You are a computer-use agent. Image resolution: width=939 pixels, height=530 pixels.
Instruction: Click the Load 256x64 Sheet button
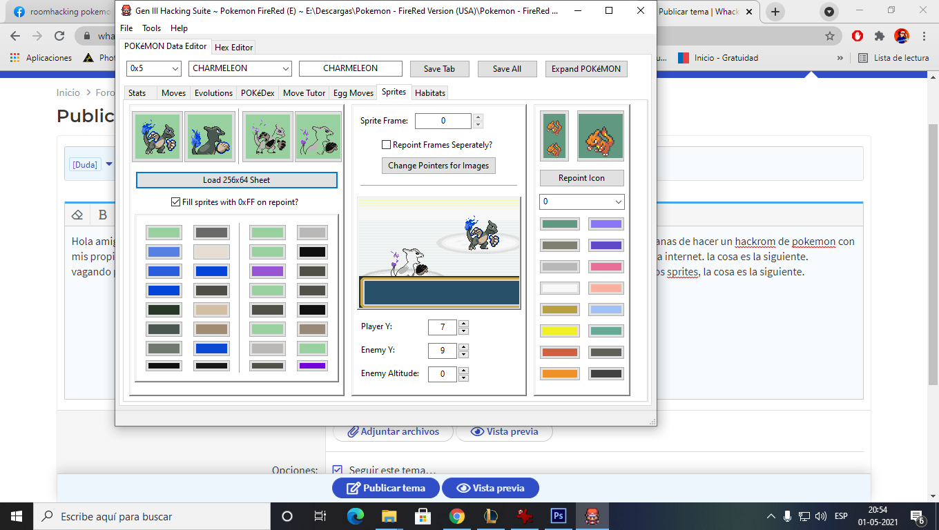pos(236,180)
